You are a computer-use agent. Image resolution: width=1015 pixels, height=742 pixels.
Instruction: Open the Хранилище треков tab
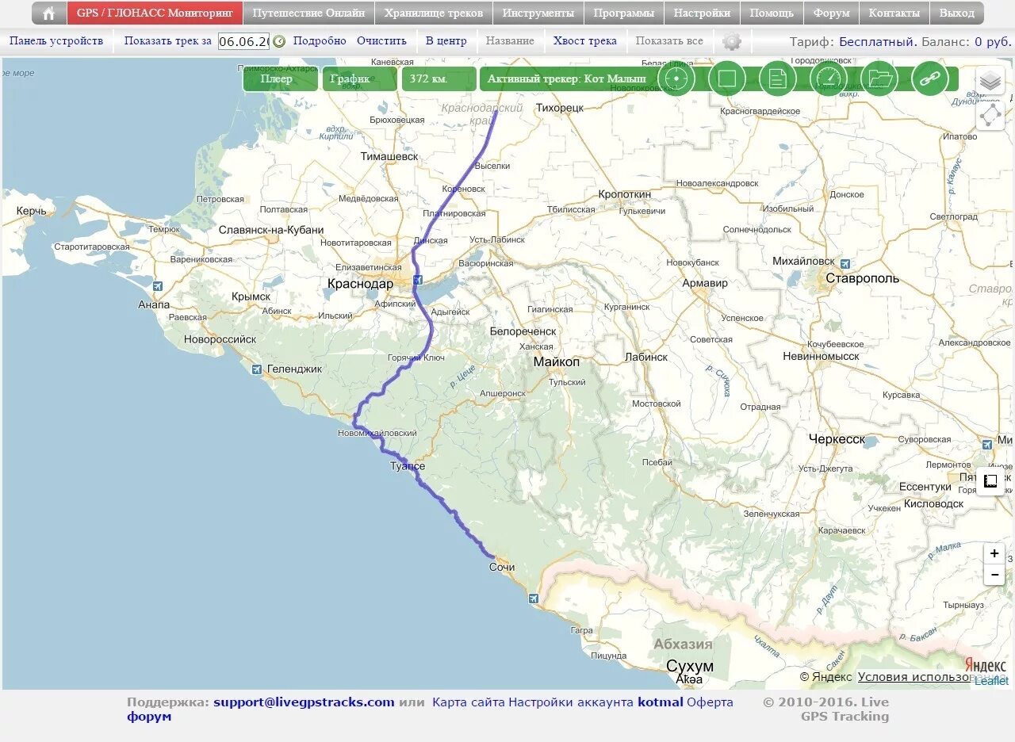click(x=434, y=13)
